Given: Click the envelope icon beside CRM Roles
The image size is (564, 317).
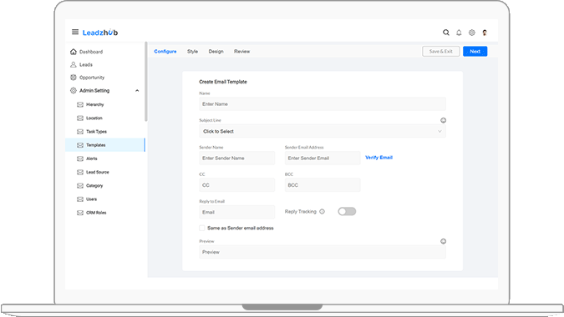Looking at the screenshot, I should click(80, 213).
